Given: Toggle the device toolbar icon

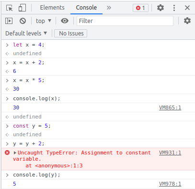Looking at the screenshot, I should click(x=22, y=8).
